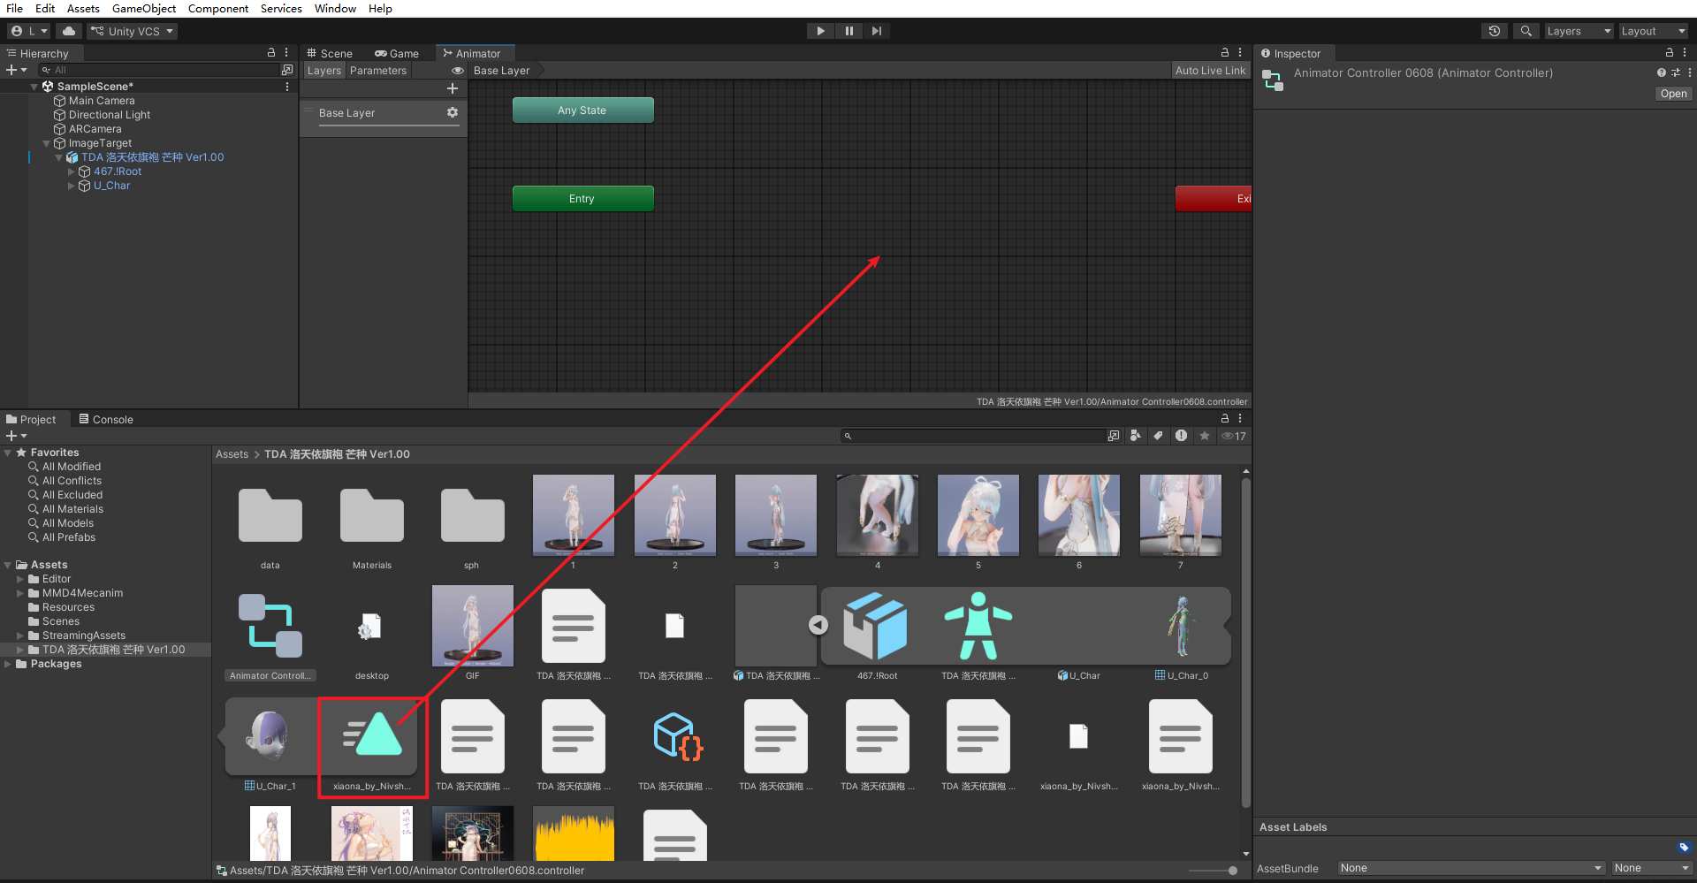
Task: Open the Project search window popout icon
Action: pyautogui.click(x=1114, y=436)
